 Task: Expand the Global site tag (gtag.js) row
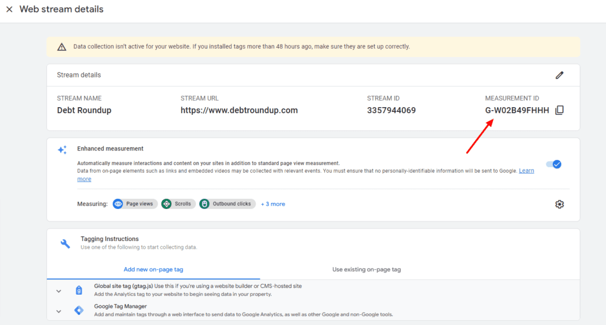tap(59, 291)
